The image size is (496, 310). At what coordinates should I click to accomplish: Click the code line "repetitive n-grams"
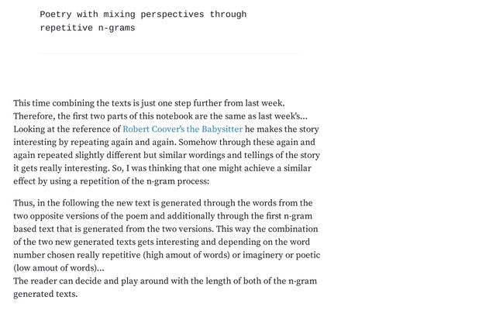pos(88,29)
